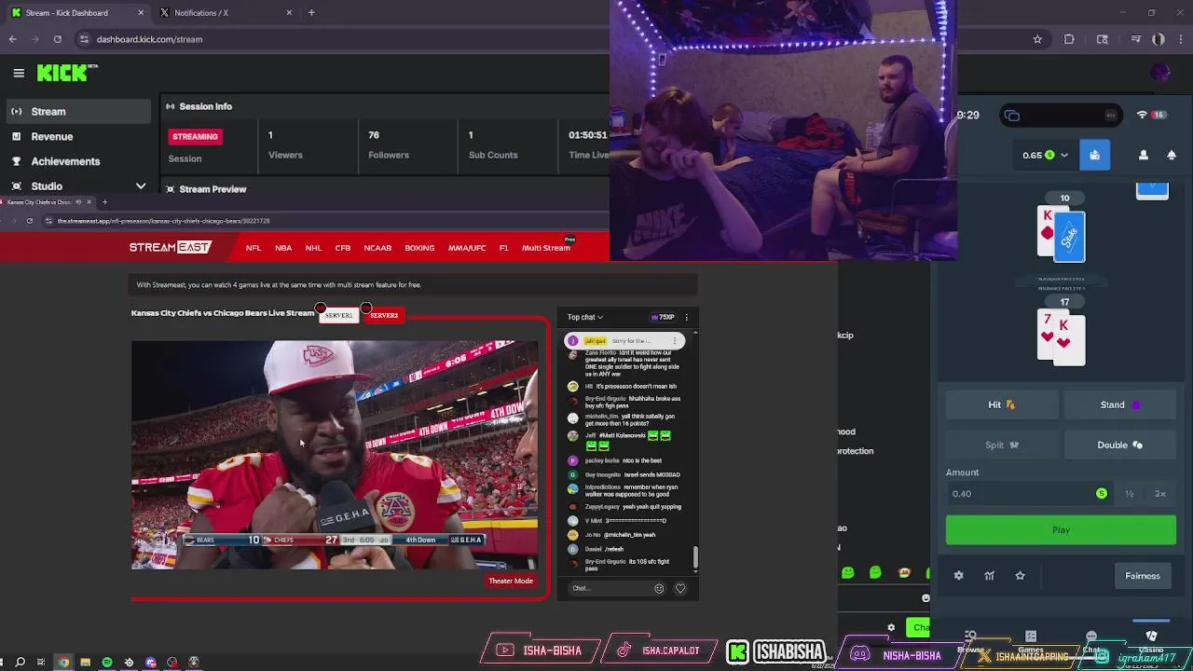Open the Kick dashboard hamburger menu
This screenshot has width=1193, height=671.
(19, 73)
